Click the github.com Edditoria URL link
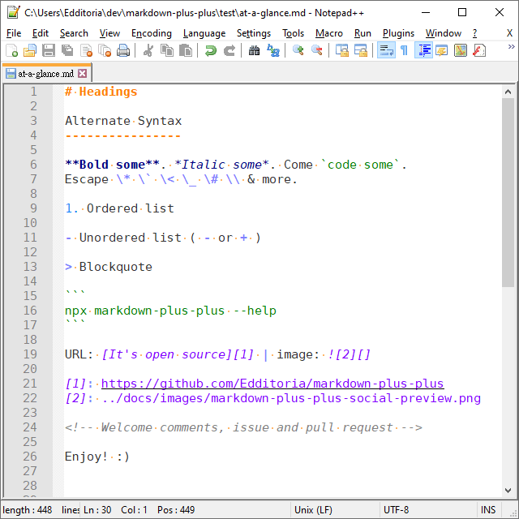Image resolution: width=519 pixels, height=519 pixels. coord(272,384)
